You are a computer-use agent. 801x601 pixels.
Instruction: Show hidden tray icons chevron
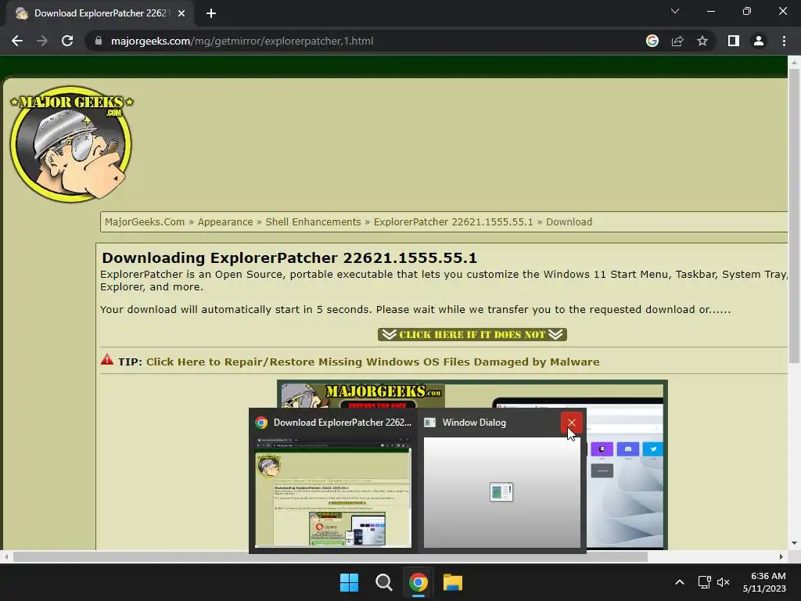point(680,582)
